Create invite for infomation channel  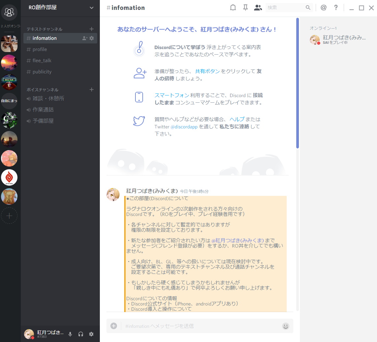tap(85, 38)
